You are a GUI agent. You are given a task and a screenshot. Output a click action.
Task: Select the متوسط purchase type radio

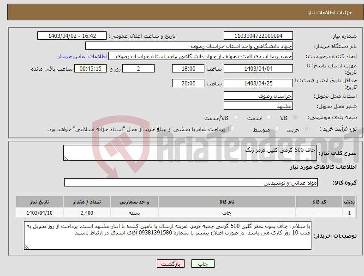pos(277,128)
